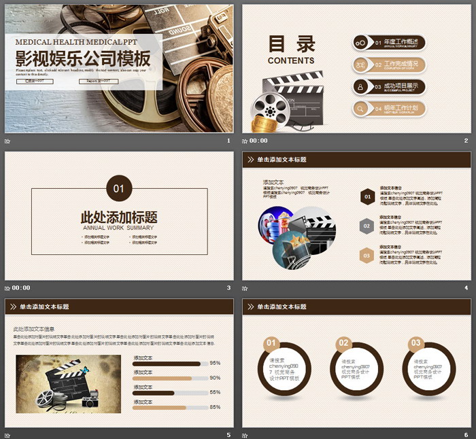Click the double chevron icon in slide 6 header
The width and height of the screenshot is (476, 439).
tap(250, 306)
